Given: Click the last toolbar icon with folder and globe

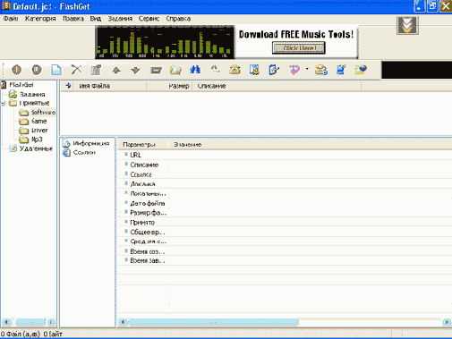Looking at the screenshot, I should coord(361,70).
